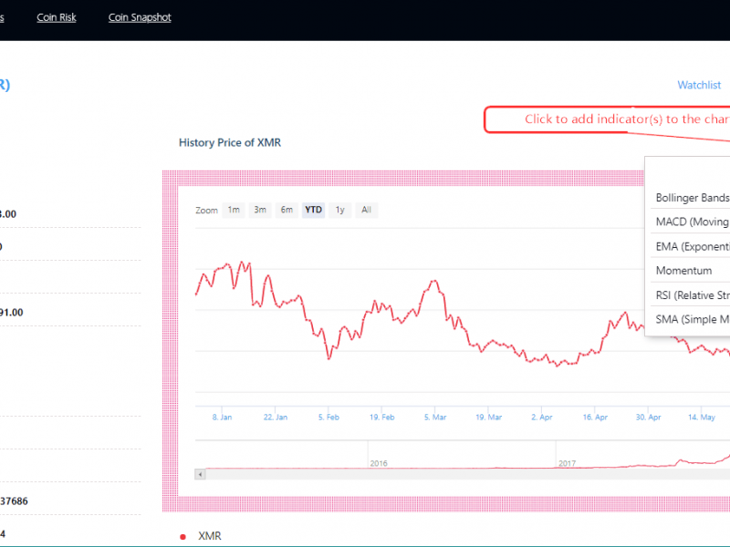Click the navigator scrollbar left arrow
Viewport: 730px width, 547px height.
click(200, 474)
